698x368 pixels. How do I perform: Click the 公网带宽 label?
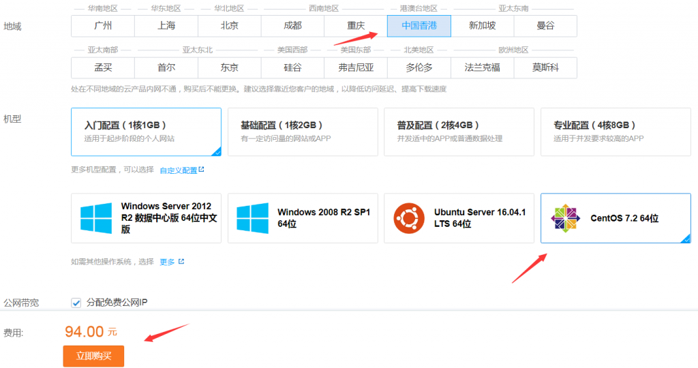[x=21, y=303]
